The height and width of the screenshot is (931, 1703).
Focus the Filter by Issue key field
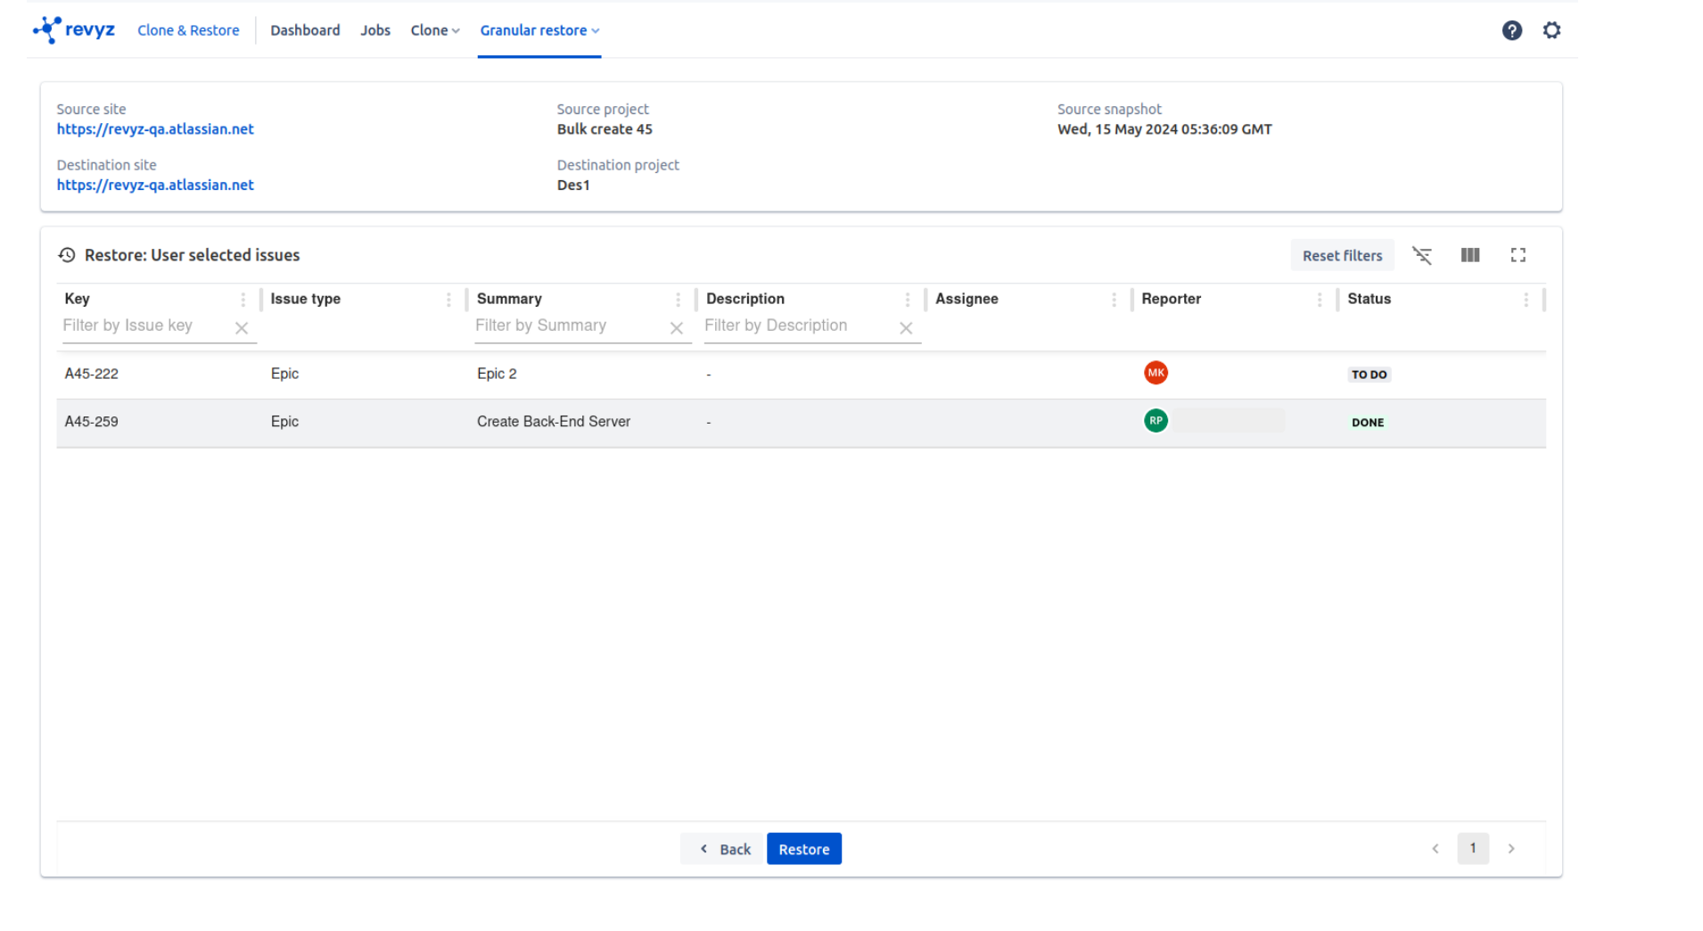point(145,326)
